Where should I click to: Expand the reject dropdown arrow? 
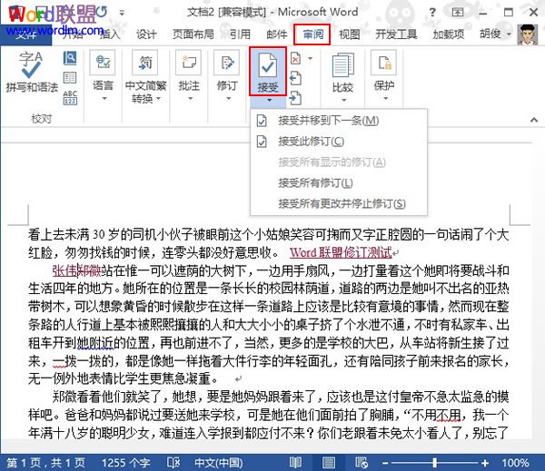click(310, 58)
